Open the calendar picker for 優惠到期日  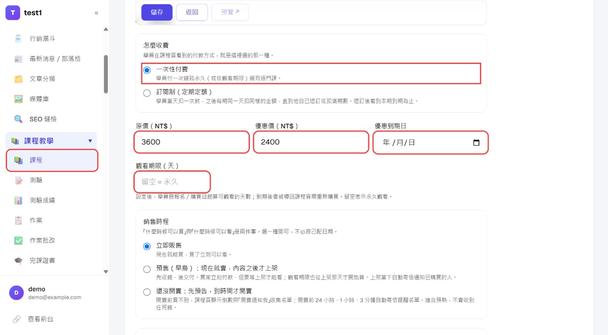(476, 142)
